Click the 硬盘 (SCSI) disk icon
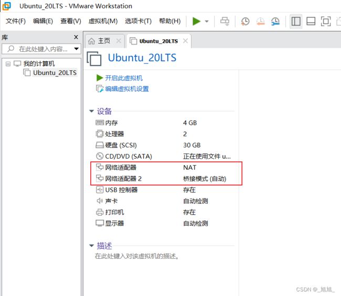The width and height of the screenshot is (341, 296). pyautogui.click(x=100, y=145)
